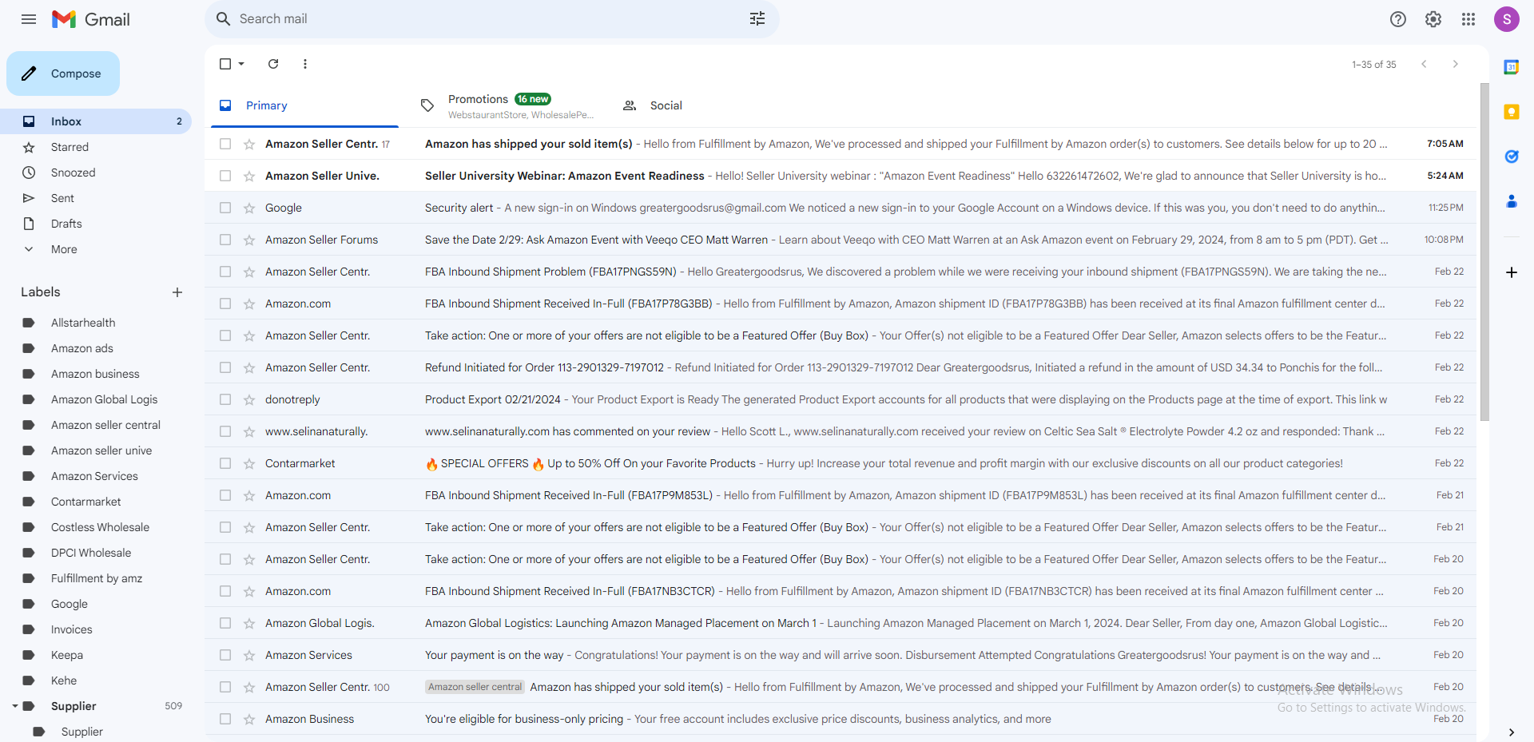Screen dimensions: 1534x742
Task: Select the Amazon Global Logis. email checkbox
Action: pyautogui.click(x=225, y=623)
